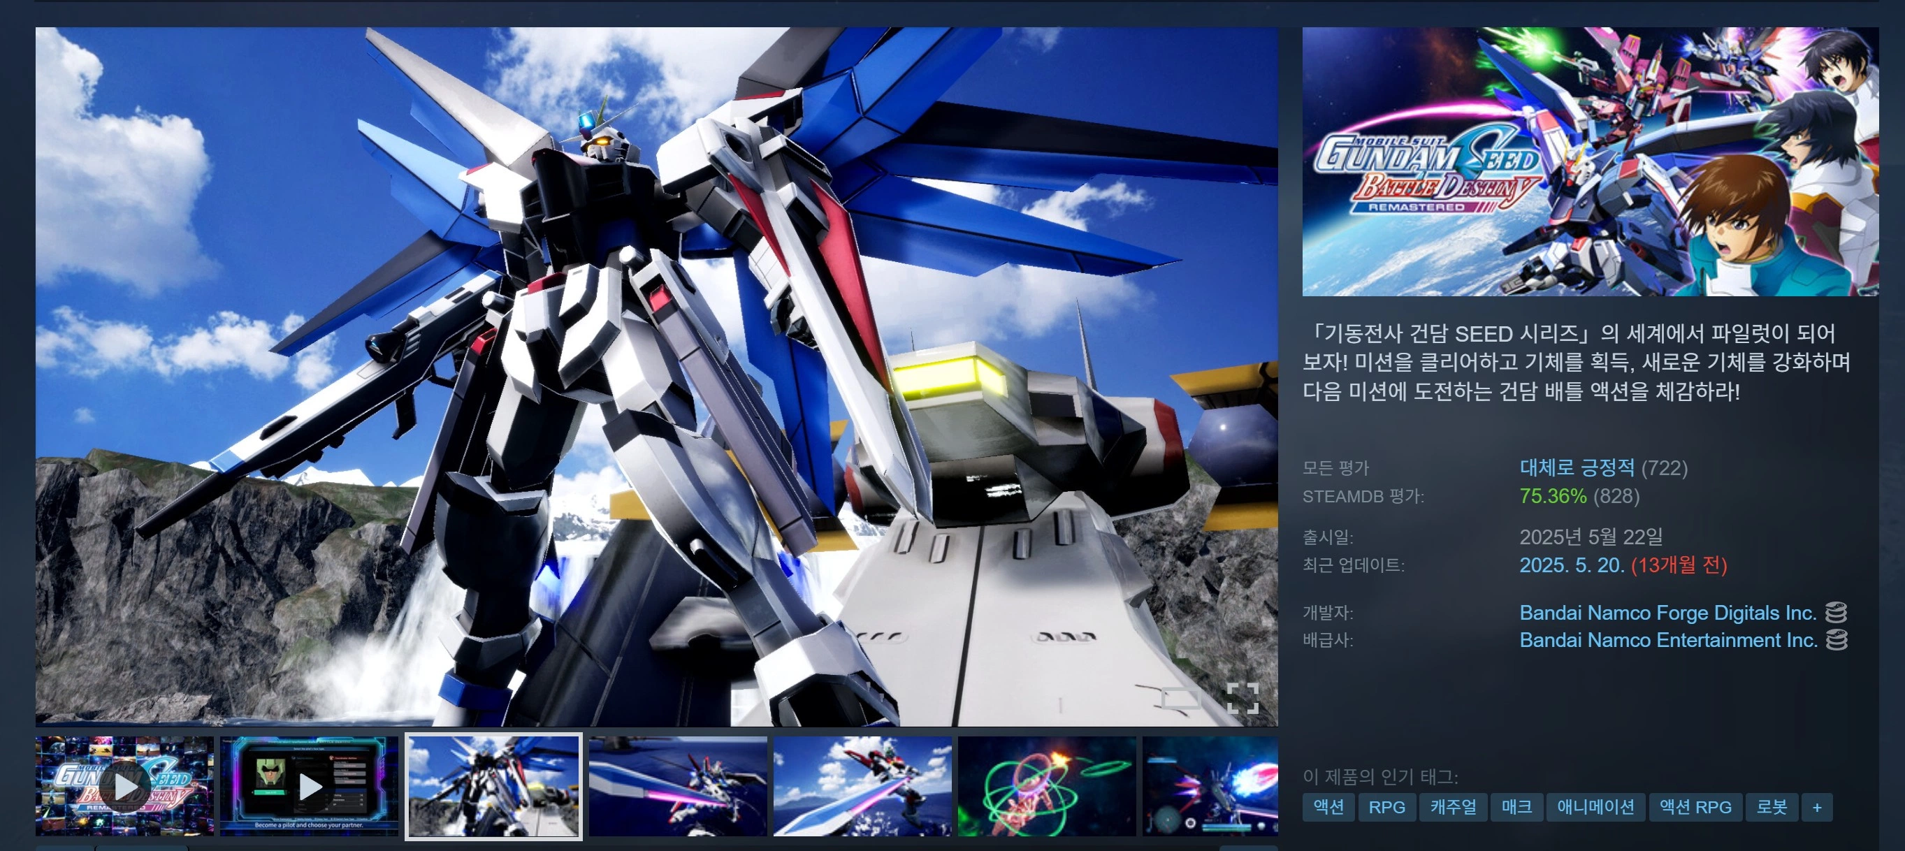Screen dimensions: 1905x851
Task: Select the '액션' tag
Action: point(1328,807)
